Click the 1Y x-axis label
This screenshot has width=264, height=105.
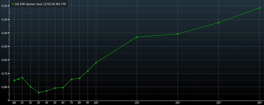pyautogui.click(x=22, y=103)
